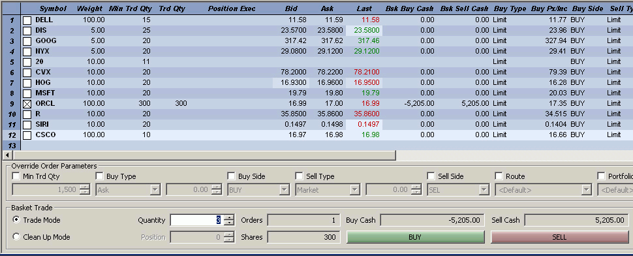
Task: Check the DELL row checkbox
Action: coord(27,20)
